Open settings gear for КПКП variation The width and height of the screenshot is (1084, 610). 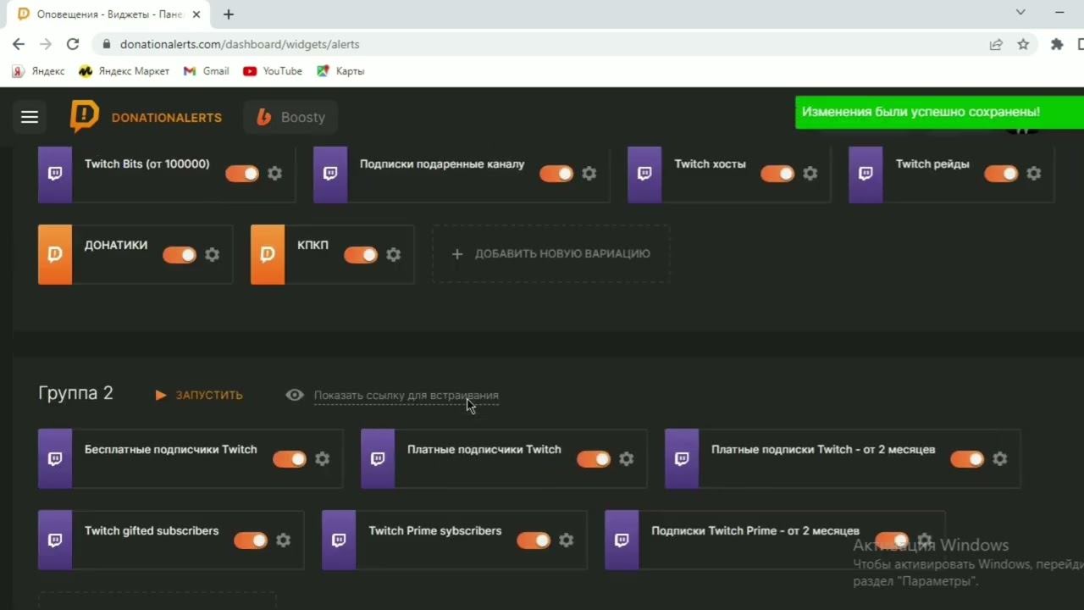394,255
